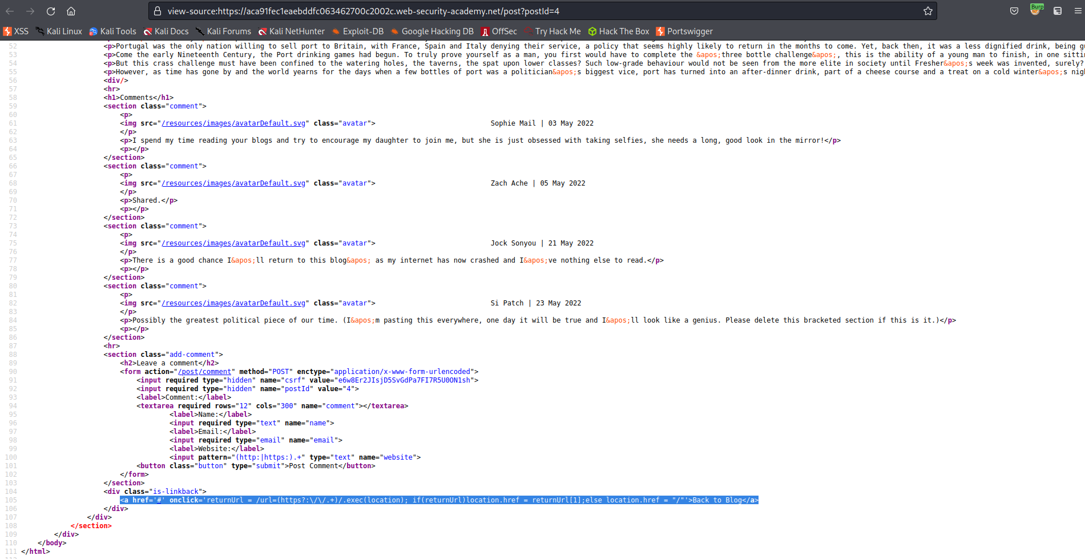Open the Try Hack Me bookmark
The image size is (1085, 559).
point(552,31)
